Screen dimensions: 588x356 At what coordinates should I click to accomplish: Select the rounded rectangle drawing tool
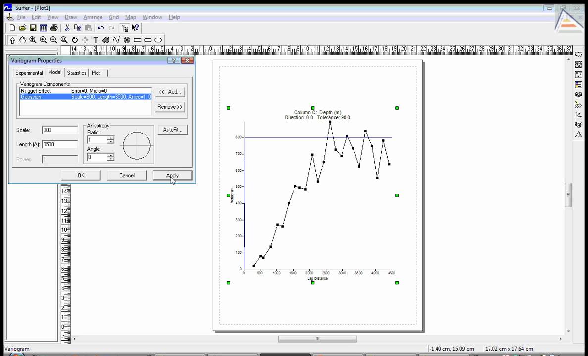coord(148,40)
